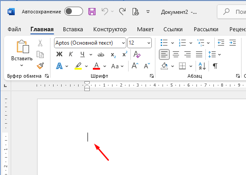Screen dimensions: 246x175
Task: Click the Вставить paste button
Action: coord(22,50)
